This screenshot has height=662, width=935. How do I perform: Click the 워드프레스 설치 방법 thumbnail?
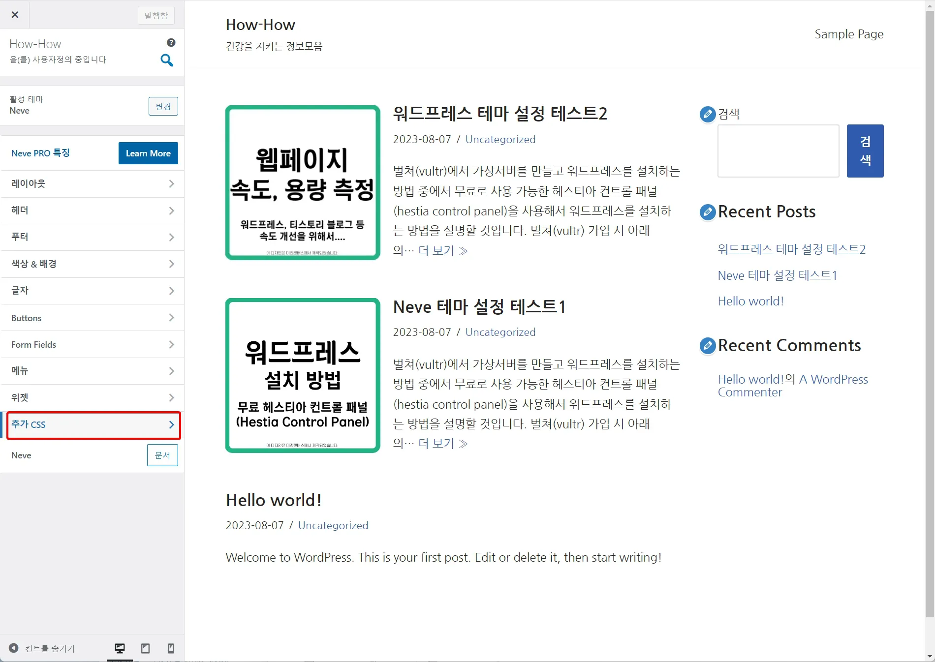pos(303,375)
